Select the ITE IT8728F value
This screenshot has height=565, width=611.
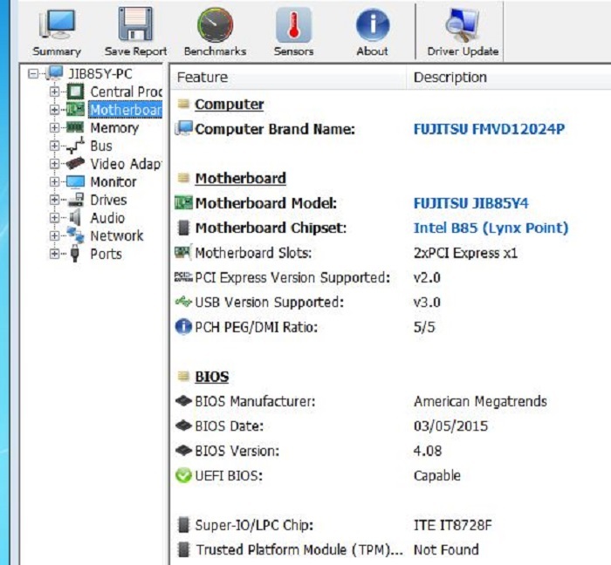pos(452,525)
